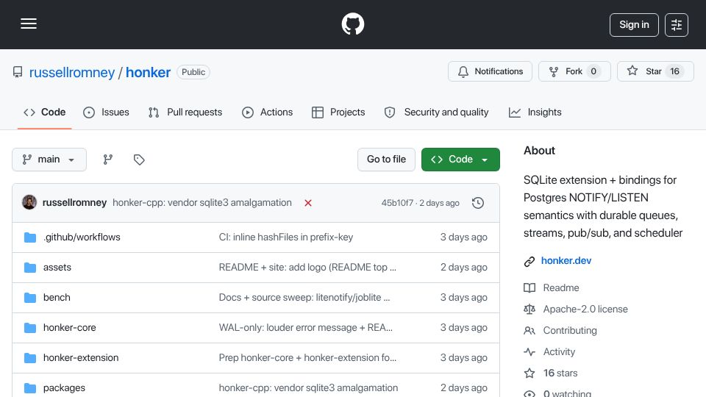The height and width of the screenshot is (397, 706).
Task: Expand the green Code clone dropdown
Action: click(x=460, y=160)
